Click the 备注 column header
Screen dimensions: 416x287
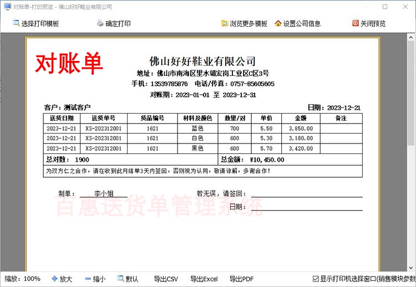click(341, 118)
